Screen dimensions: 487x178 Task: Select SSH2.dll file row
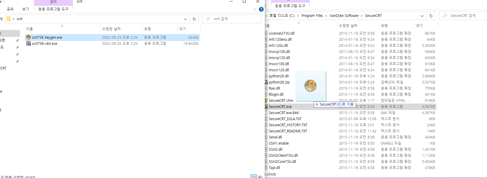point(350,149)
